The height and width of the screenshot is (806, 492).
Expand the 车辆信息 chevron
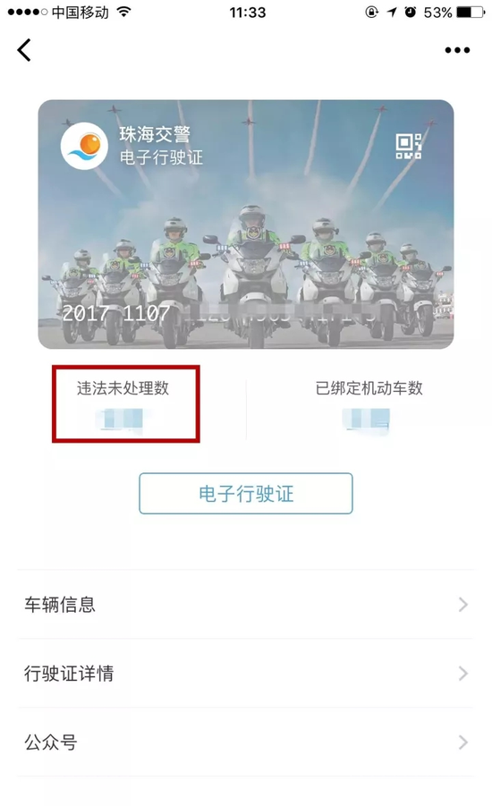[x=463, y=605]
